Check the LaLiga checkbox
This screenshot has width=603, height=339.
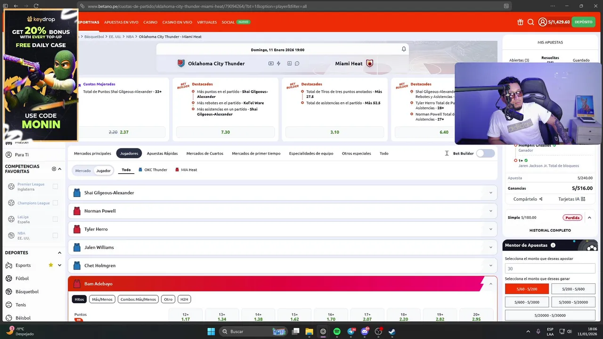pos(55,219)
